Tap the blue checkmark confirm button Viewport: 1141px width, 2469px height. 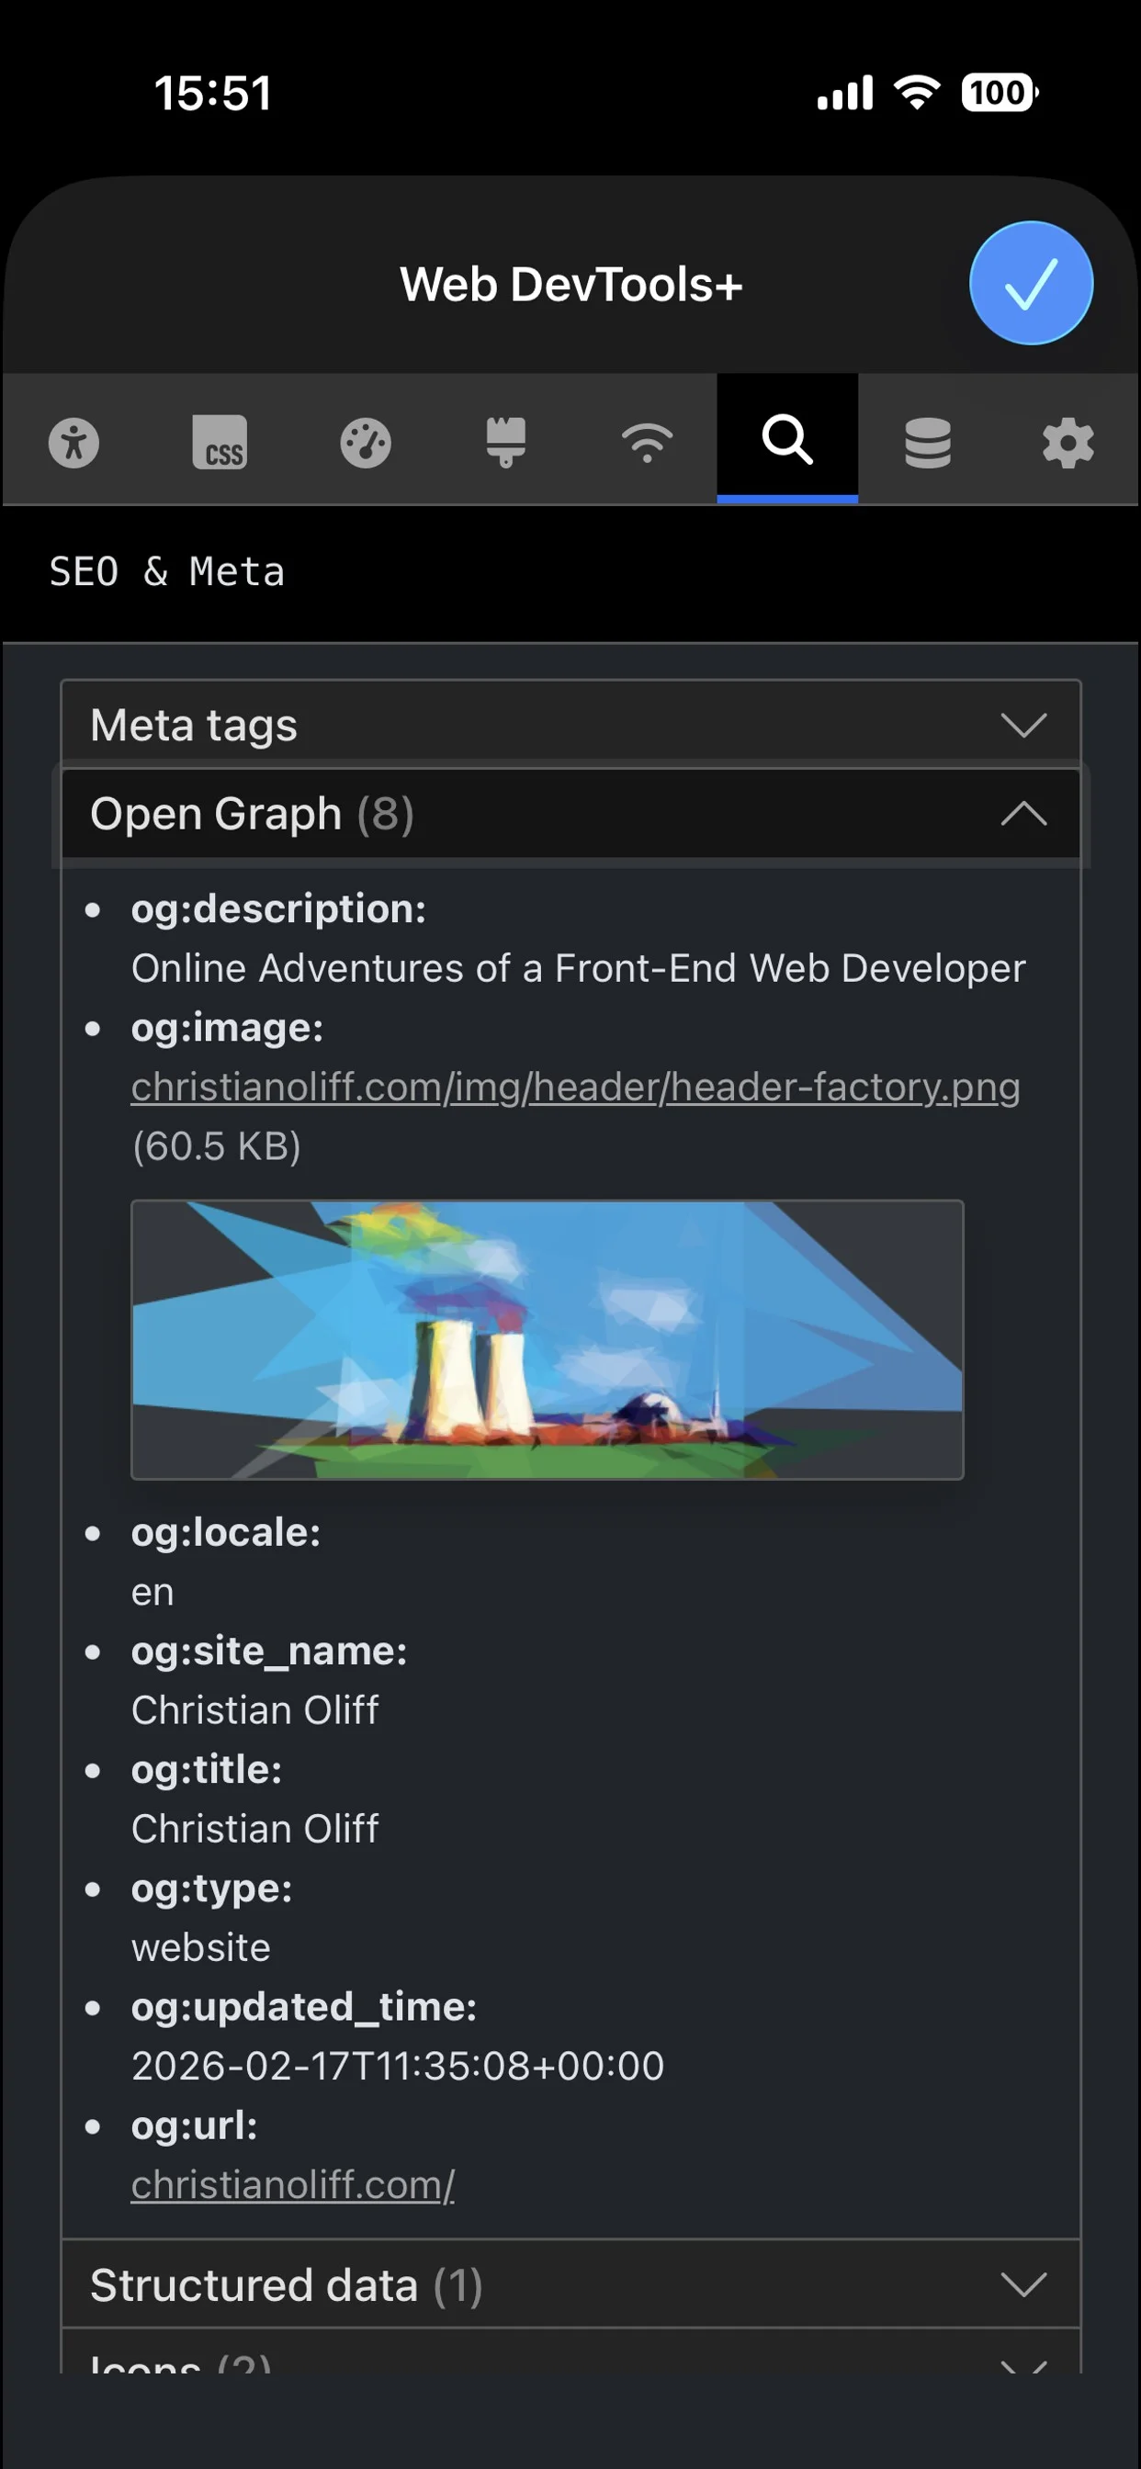click(1030, 283)
